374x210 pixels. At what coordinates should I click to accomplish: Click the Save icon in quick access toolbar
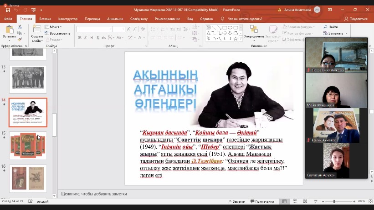(8, 9)
